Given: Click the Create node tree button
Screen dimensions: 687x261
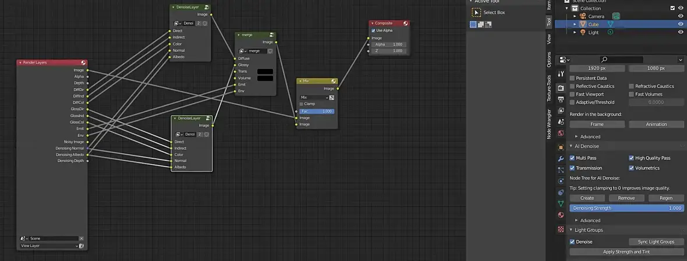Looking at the screenshot, I should [x=587, y=198].
